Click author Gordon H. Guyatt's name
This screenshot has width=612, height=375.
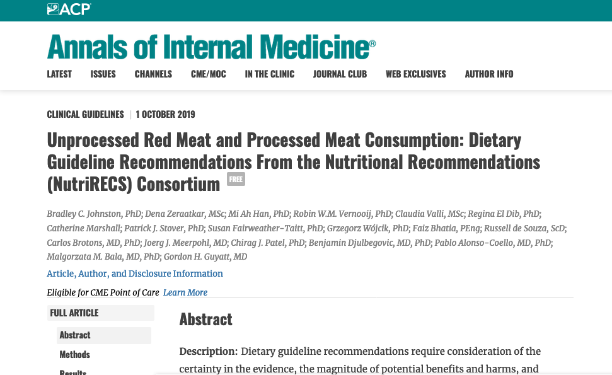(205, 257)
